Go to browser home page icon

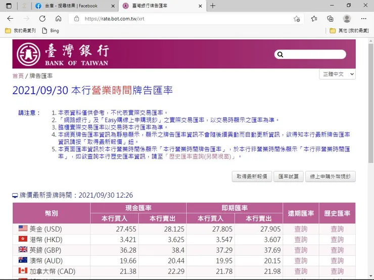coord(59,19)
